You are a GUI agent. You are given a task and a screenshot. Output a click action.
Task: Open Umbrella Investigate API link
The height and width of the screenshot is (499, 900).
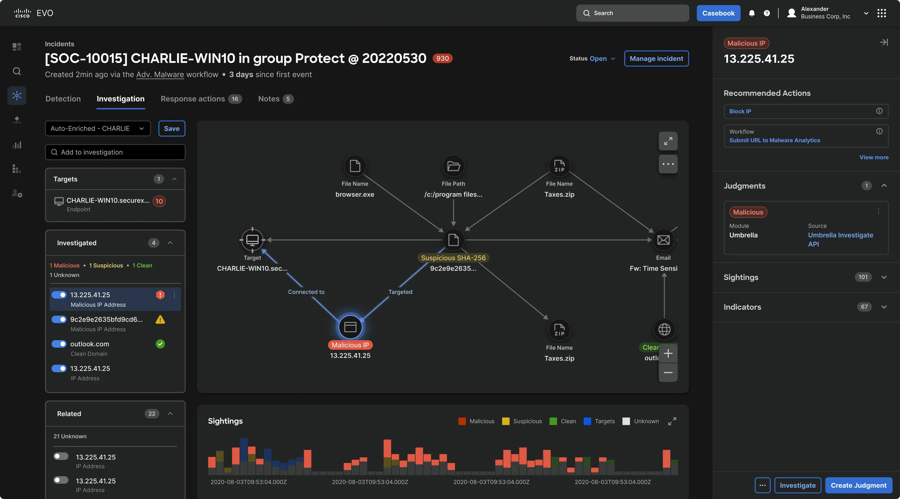pyautogui.click(x=840, y=239)
